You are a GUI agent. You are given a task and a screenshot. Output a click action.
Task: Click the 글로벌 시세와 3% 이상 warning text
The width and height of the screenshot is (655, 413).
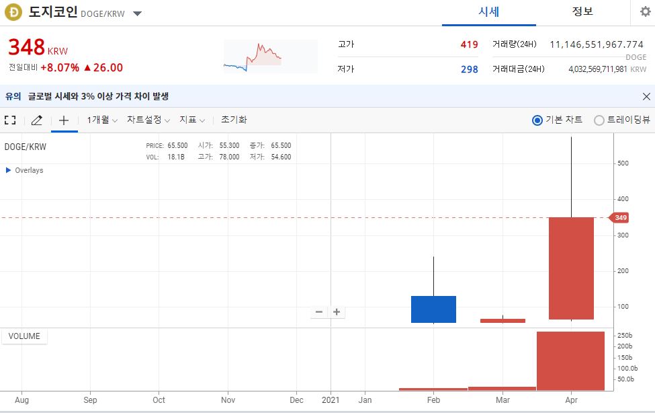pyautogui.click(x=98, y=97)
